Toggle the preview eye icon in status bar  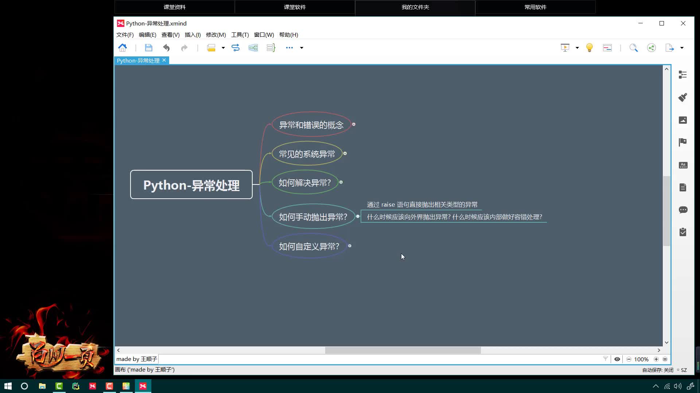[x=617, y=359]
